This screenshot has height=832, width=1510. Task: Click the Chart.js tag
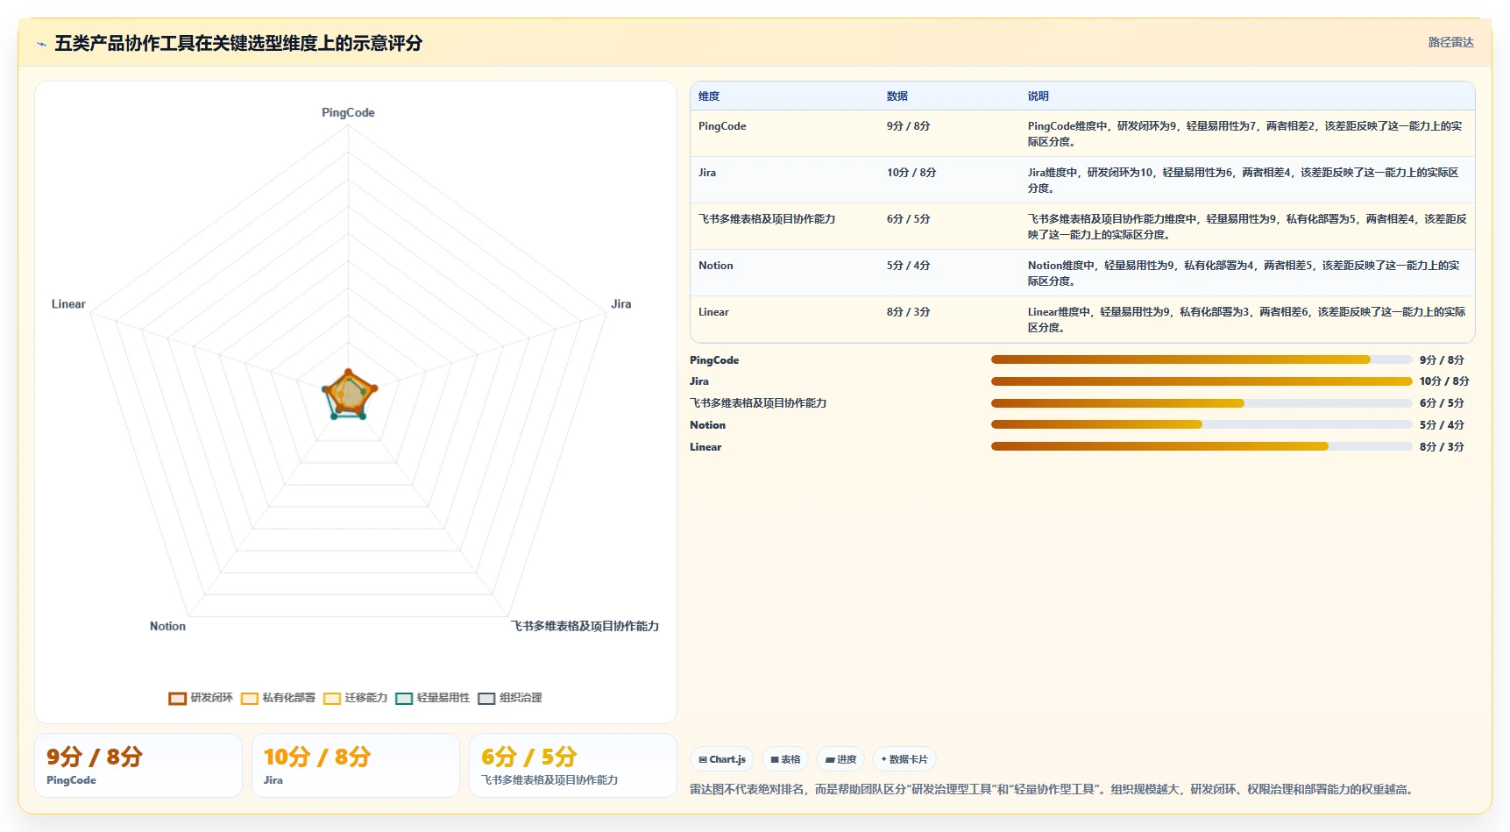[722, 759]
